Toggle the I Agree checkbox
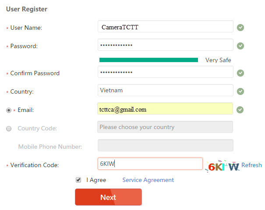This screenshot has width=265, height=210. (x=78, y=180)
